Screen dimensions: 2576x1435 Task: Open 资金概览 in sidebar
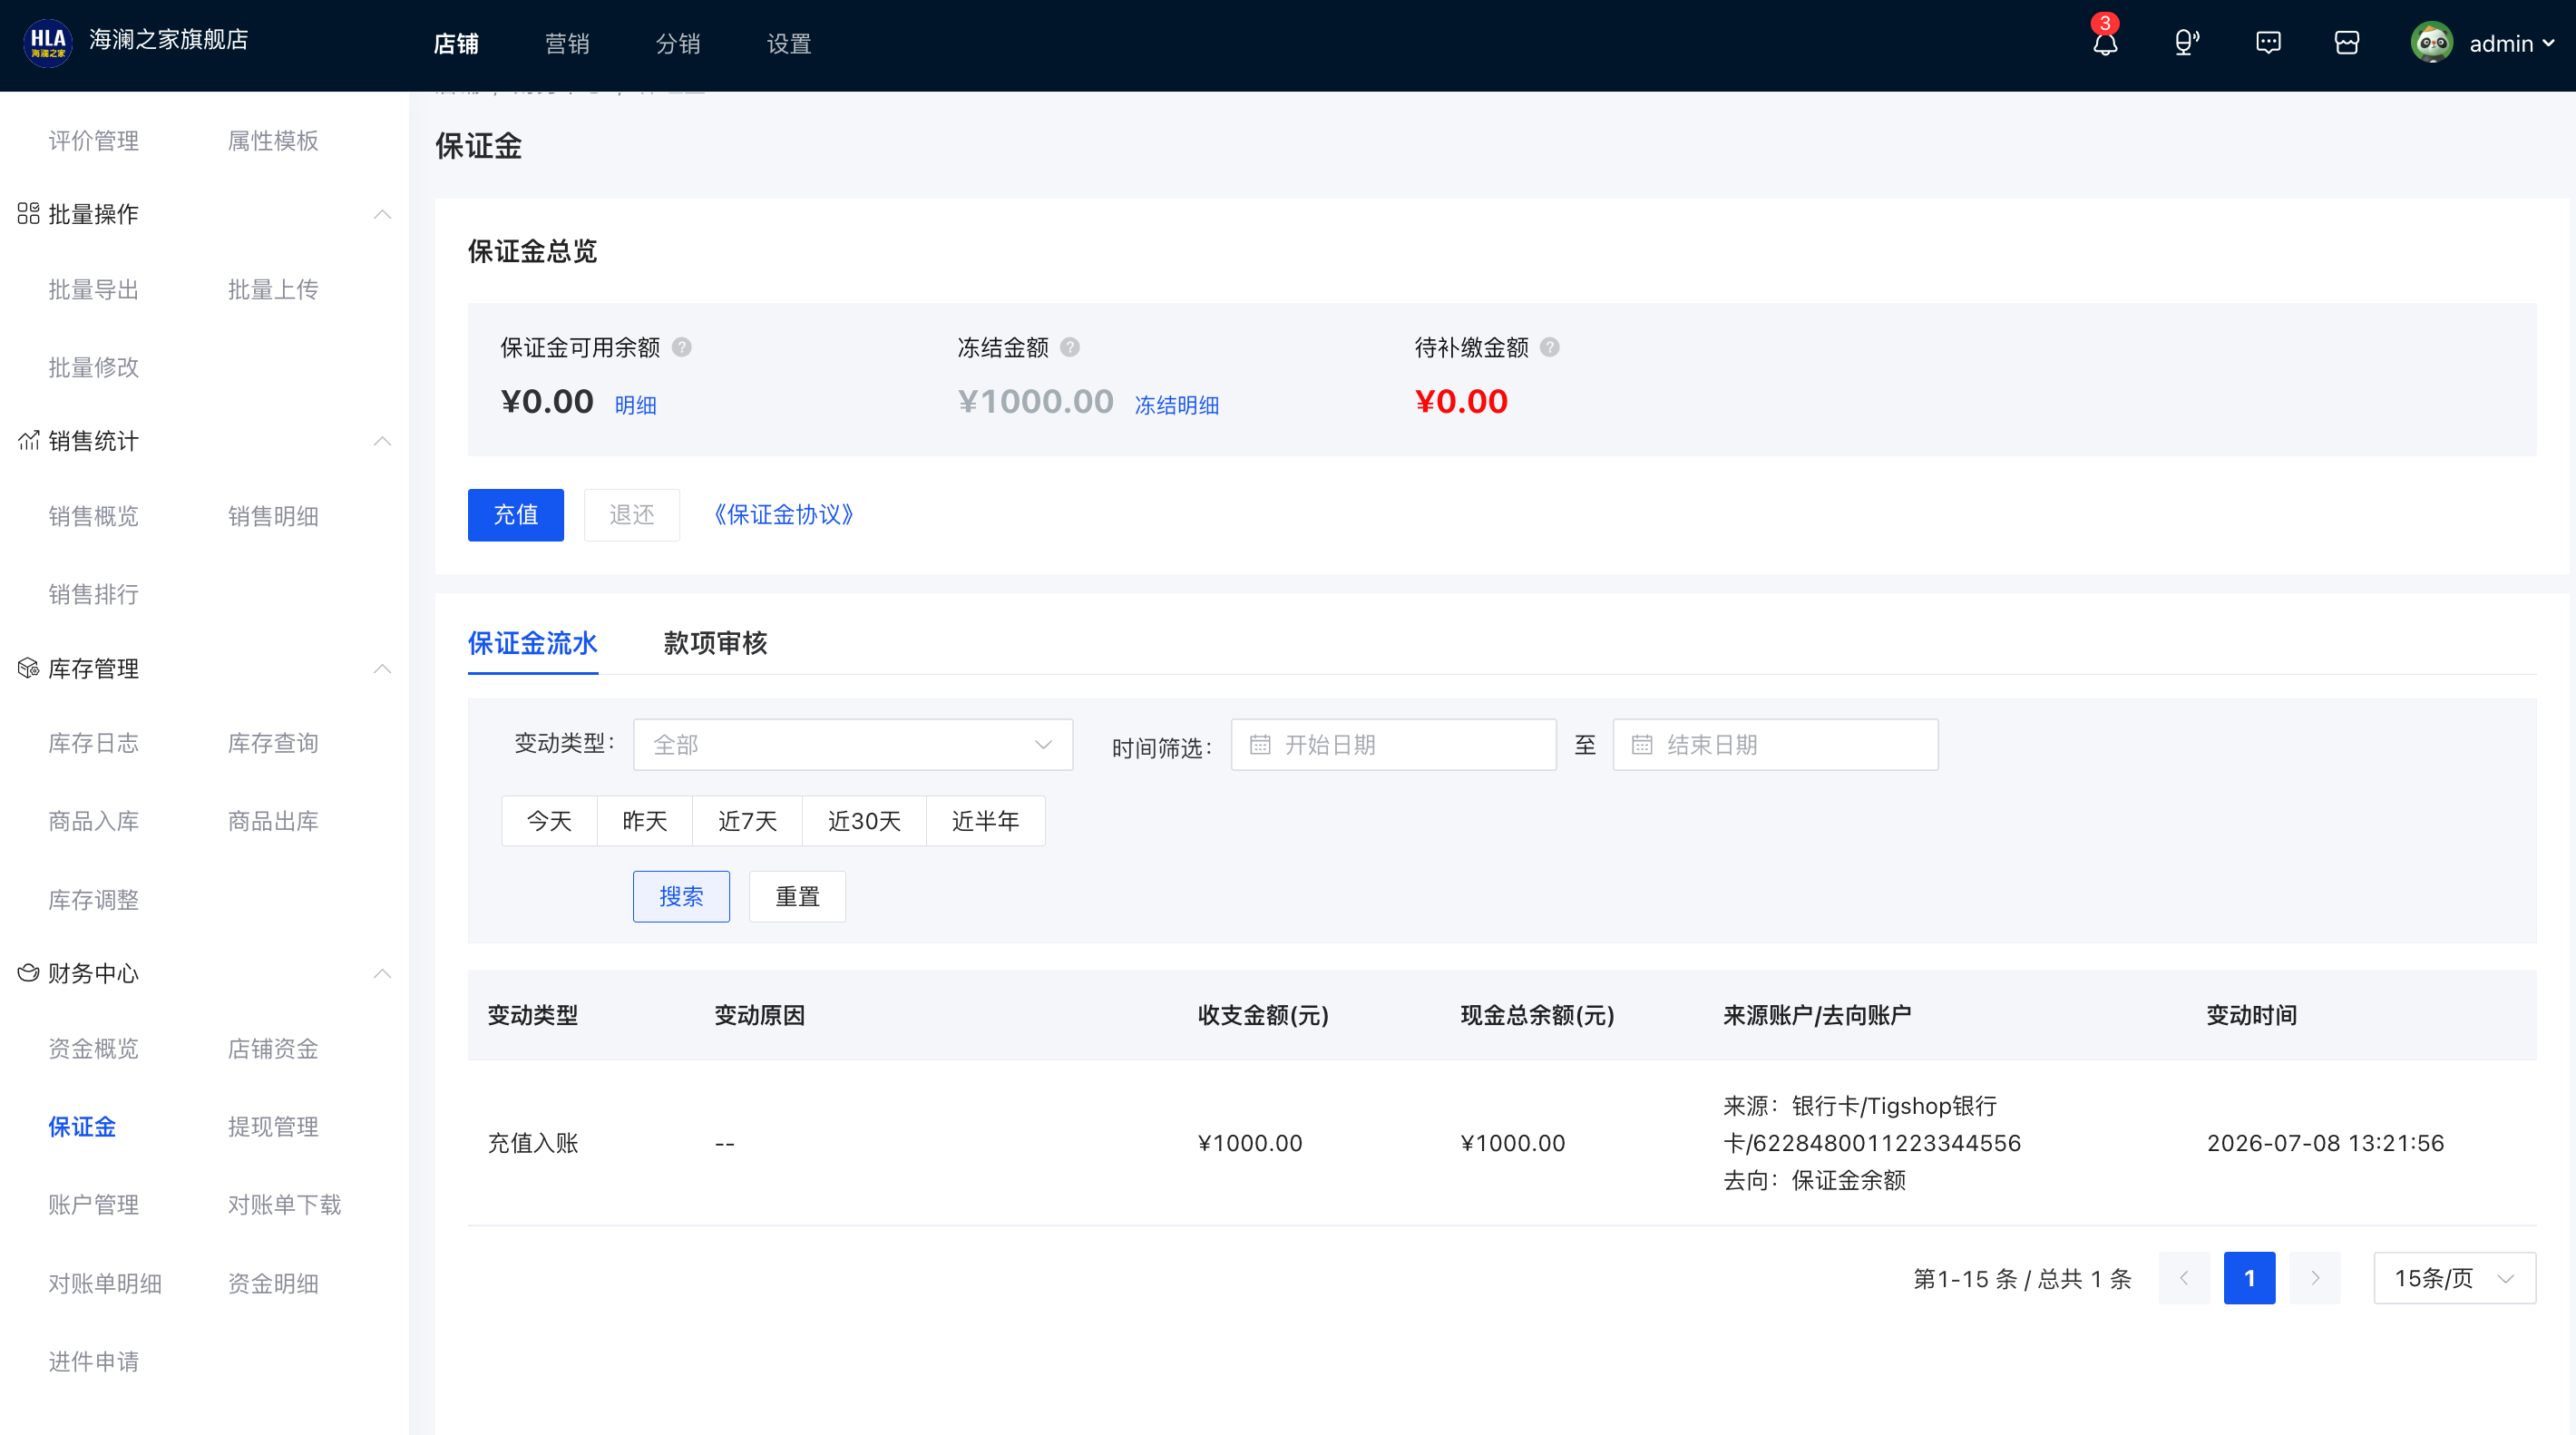pyautogui.click(x=94, y=1049)
